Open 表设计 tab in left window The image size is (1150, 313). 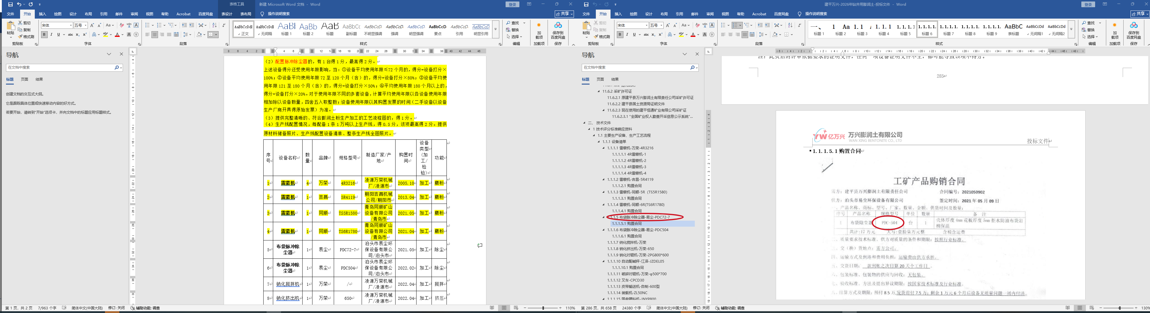coord(227,14)
